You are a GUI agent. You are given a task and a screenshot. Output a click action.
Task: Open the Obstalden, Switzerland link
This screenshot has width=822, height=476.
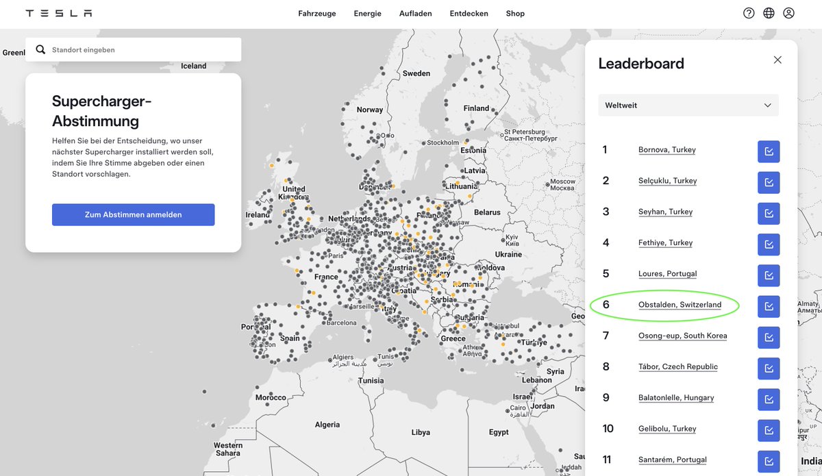(680, 305)
